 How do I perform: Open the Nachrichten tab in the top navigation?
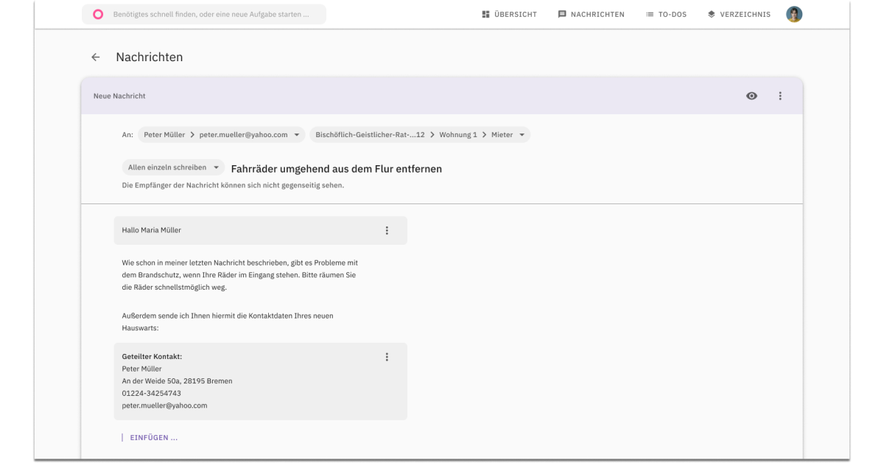(592, 14)
